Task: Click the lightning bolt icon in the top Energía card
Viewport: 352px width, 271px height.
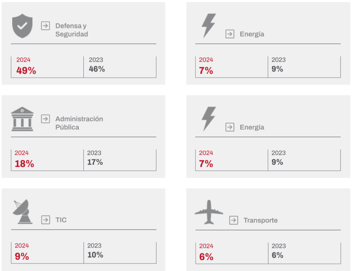Action: point(209,26)
